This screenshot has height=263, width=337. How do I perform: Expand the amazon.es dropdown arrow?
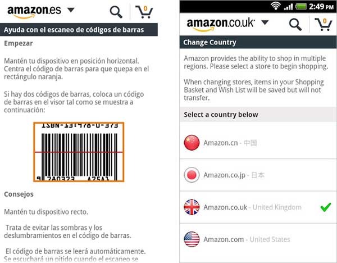point(70,10)
